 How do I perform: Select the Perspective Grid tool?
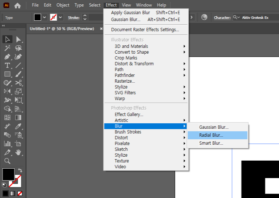[18, 109]
